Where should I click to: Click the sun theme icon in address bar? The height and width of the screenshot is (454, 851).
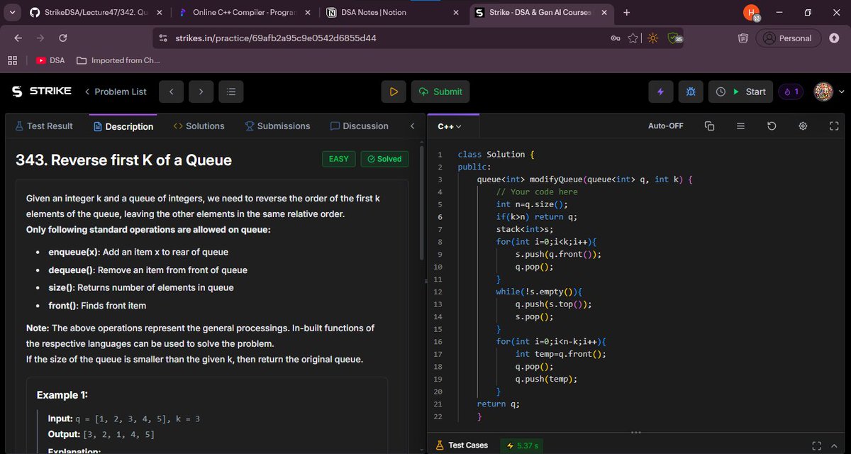click(x=652, y=38)
